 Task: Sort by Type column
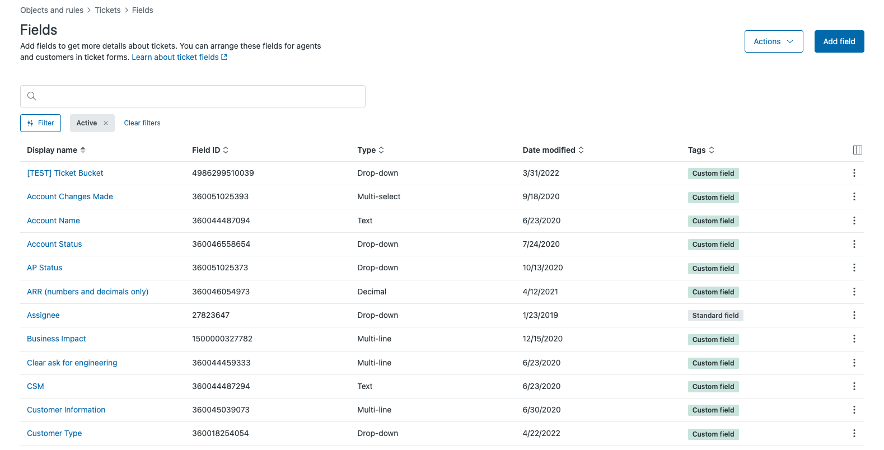click(371, 150)
